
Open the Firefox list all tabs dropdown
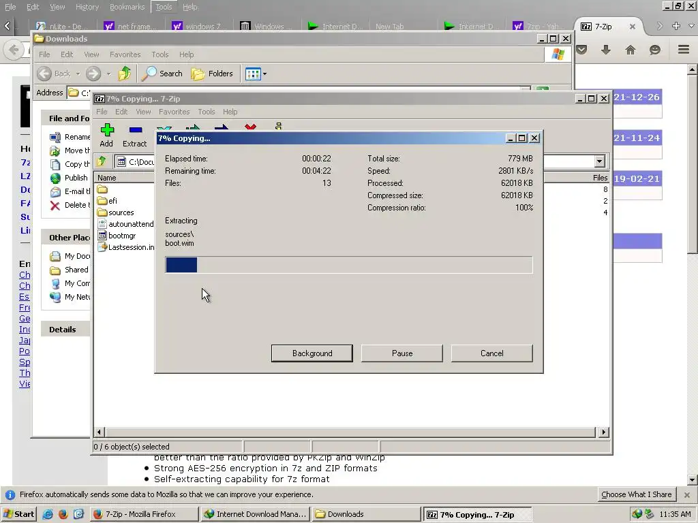coord(691,26)
